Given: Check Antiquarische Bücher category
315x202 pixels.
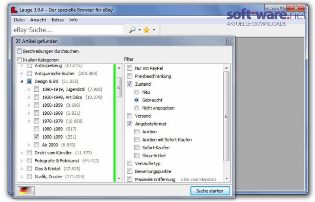Looking at the screenshot, I should coord(29,74).
